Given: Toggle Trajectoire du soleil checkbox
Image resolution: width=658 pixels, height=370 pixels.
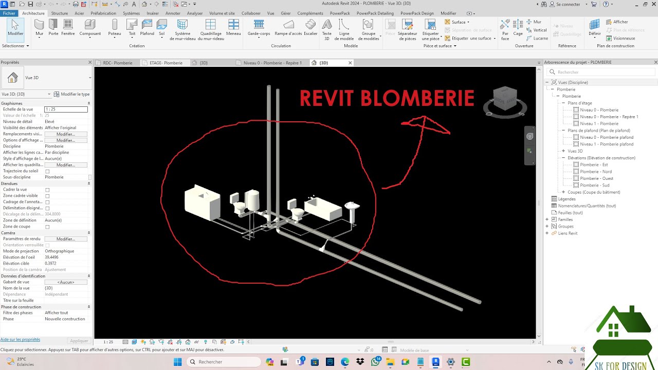Looking at the screenshot, I should [47, 171].
